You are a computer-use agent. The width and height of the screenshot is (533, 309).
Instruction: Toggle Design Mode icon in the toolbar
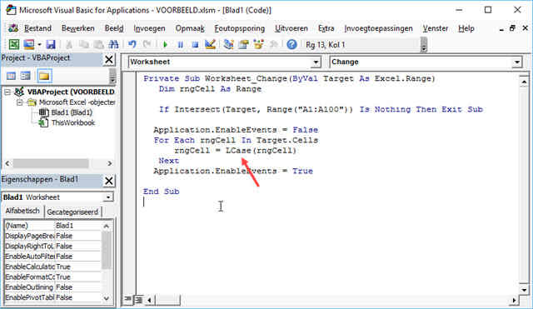(211, 44)
